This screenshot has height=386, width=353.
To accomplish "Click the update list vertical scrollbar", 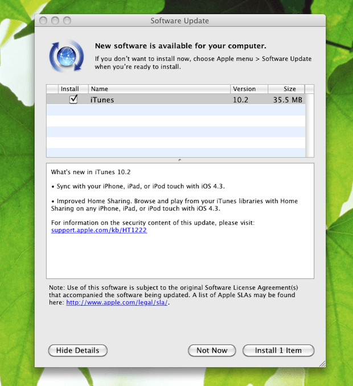I will coord(310,125).
